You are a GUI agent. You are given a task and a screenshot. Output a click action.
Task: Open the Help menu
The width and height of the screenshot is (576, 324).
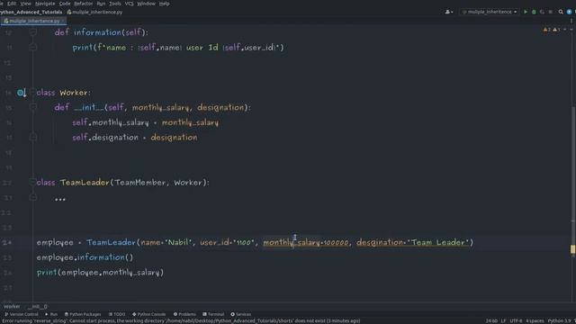point(164,4)
